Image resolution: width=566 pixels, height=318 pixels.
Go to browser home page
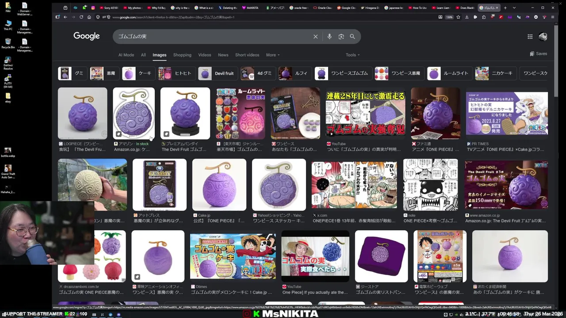[x=89, y=17]
